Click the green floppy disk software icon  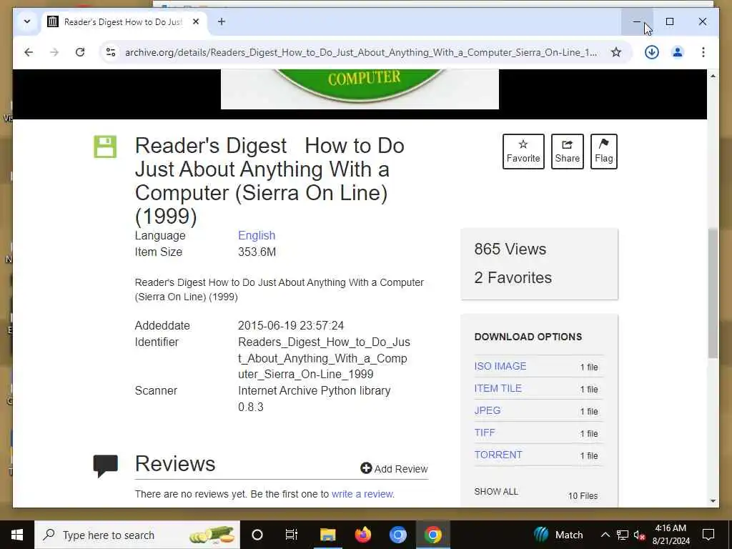coord(105,147)
